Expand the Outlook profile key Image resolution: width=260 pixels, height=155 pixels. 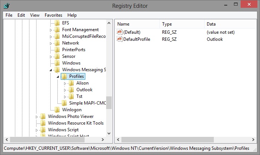[x=65, y=90]
